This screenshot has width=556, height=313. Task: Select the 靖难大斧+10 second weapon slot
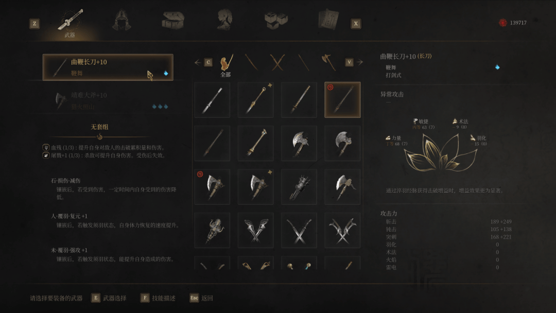pos(108,101)
